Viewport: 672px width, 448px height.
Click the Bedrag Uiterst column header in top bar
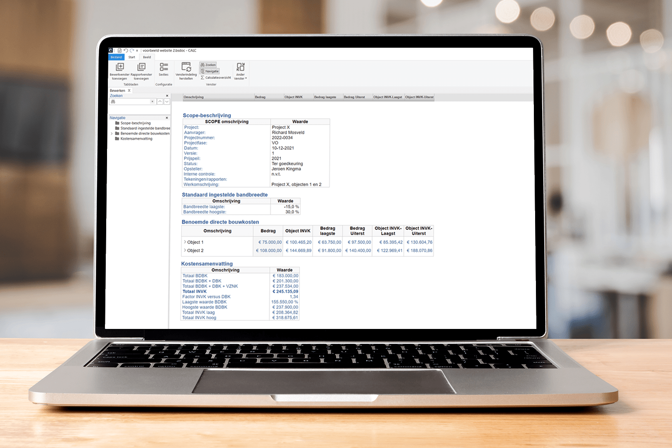(358, 97)
